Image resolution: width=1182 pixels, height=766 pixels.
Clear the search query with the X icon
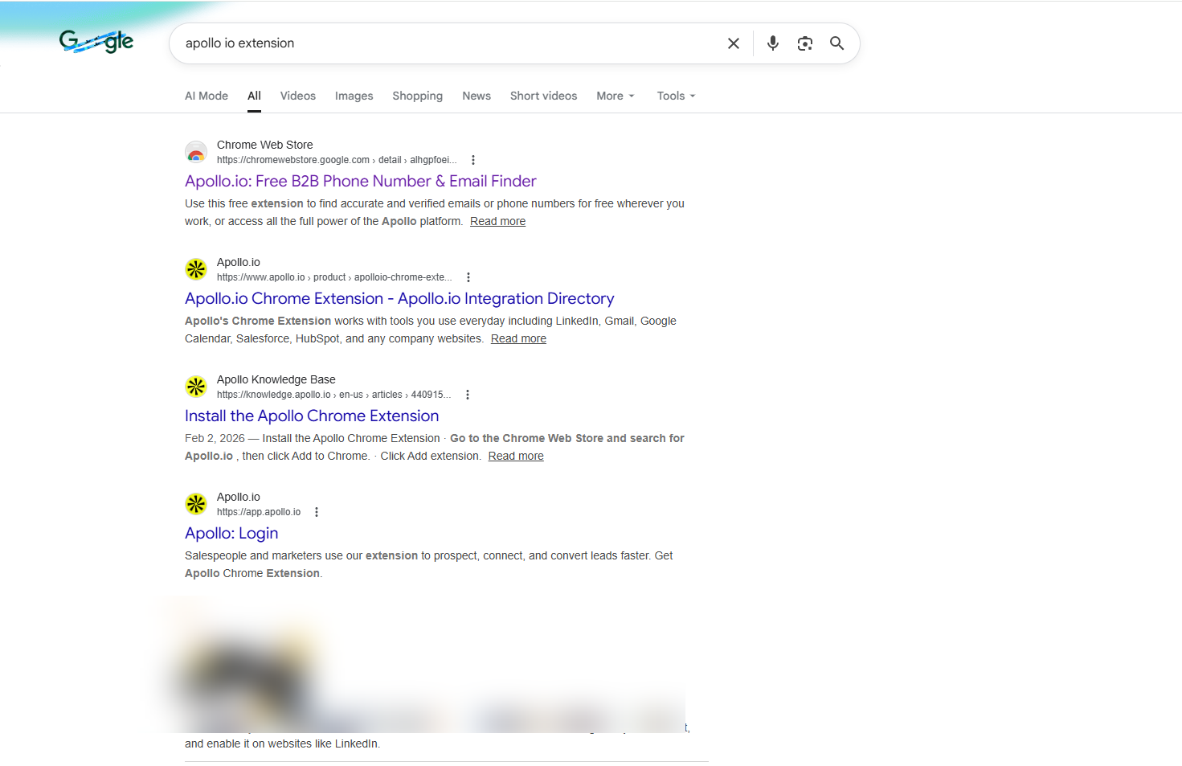coord(734,43)
